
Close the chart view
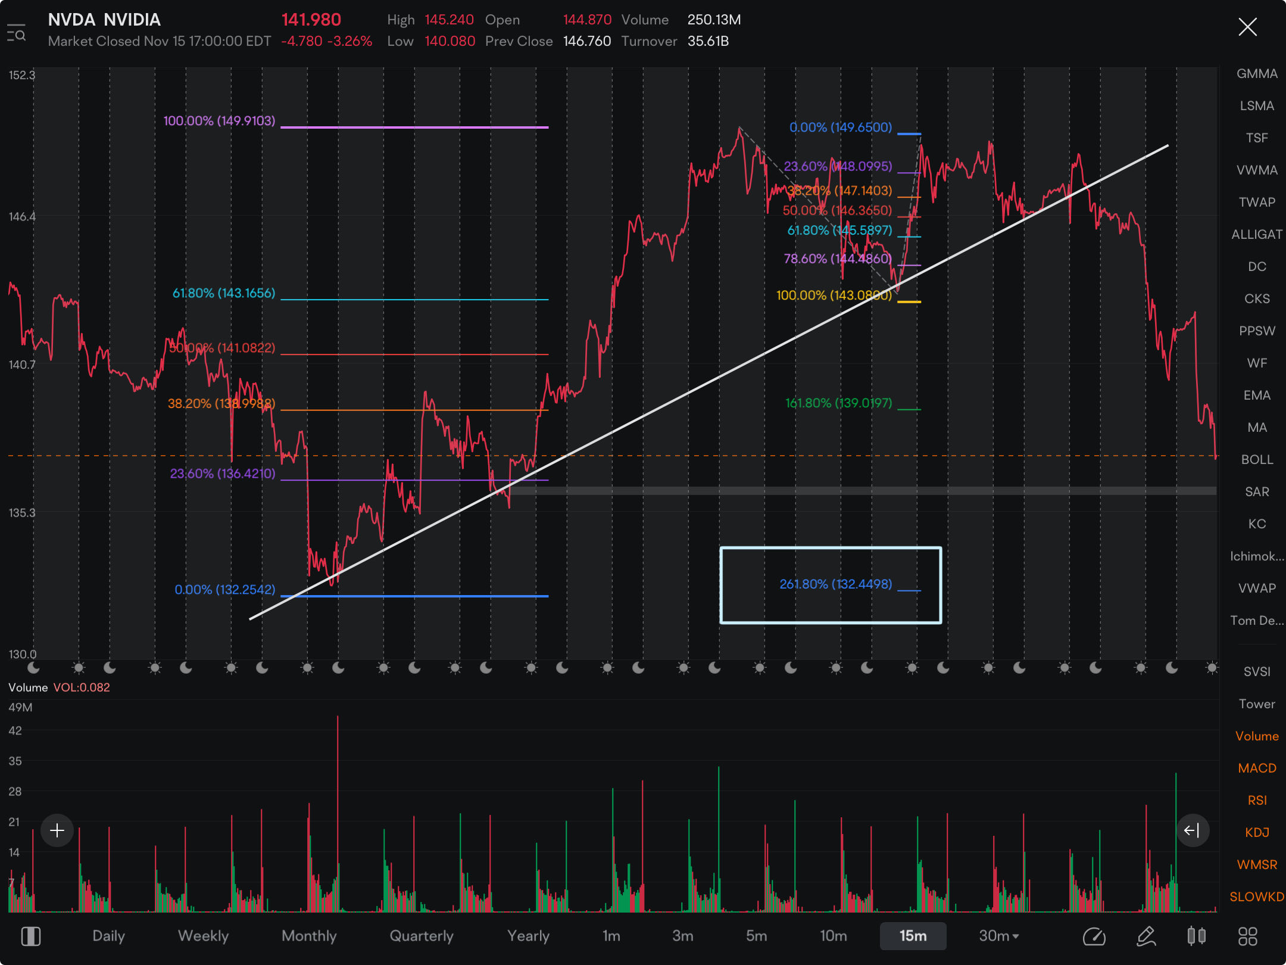pos(1247,27)
